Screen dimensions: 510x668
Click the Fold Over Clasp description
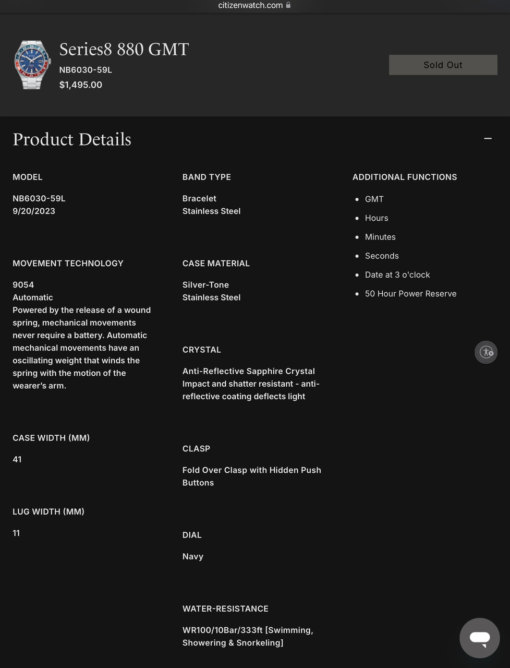pyautogui.click(x=251, y=476)
